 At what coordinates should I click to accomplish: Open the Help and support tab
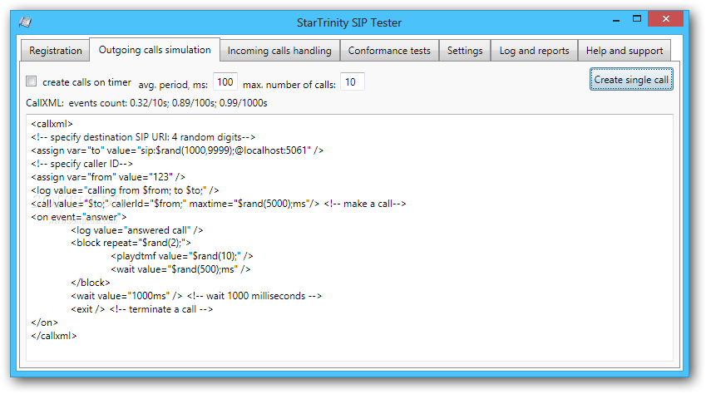pos(625,51)
